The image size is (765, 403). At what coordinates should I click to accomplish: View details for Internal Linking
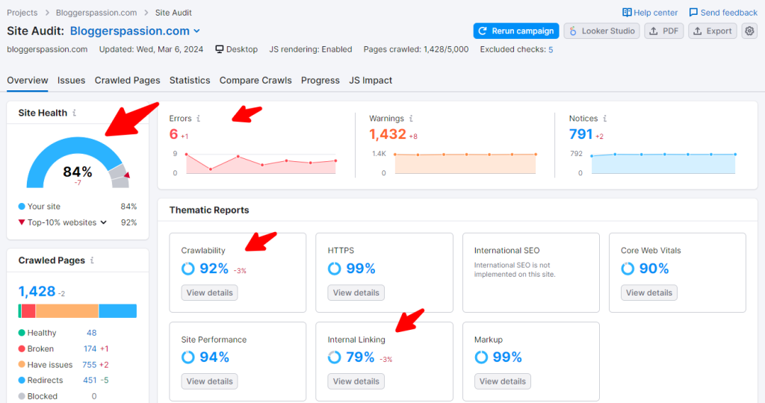pyautogui.click(x=356, y=381)
